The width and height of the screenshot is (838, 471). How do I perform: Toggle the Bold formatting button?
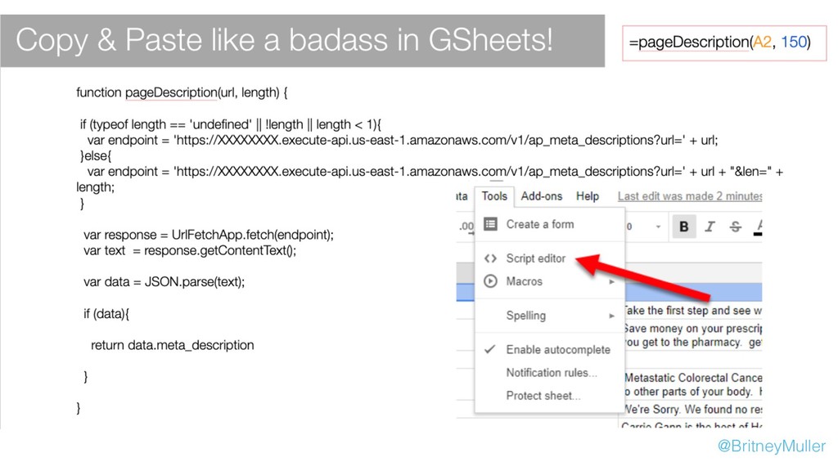(683, 227)
